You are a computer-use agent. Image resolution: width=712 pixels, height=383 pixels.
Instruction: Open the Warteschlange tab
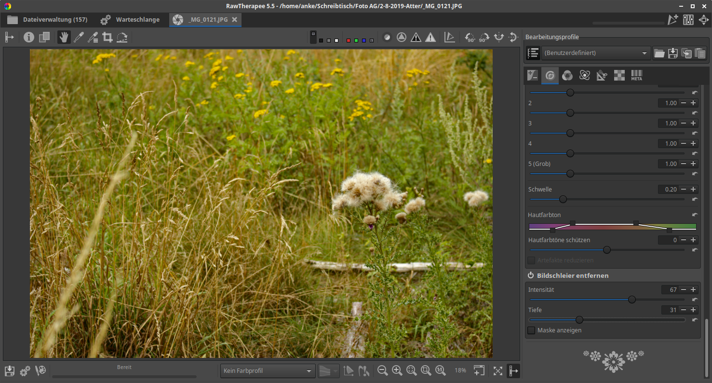130,20
